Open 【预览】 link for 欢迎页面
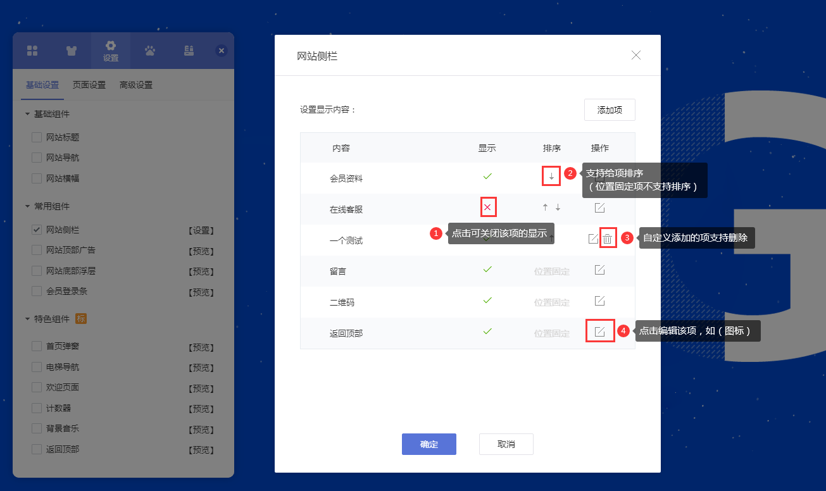 click(201, 388)
